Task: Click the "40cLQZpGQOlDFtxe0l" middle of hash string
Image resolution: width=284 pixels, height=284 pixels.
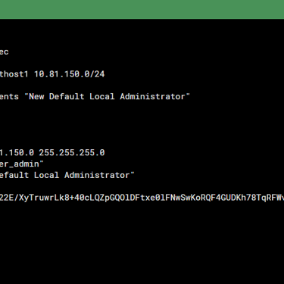Action: (x=120, y=198)
